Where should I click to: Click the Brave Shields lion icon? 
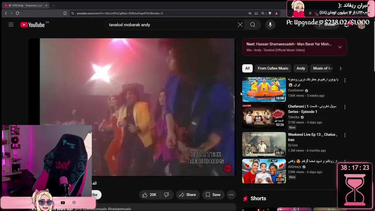coord(270,13)
